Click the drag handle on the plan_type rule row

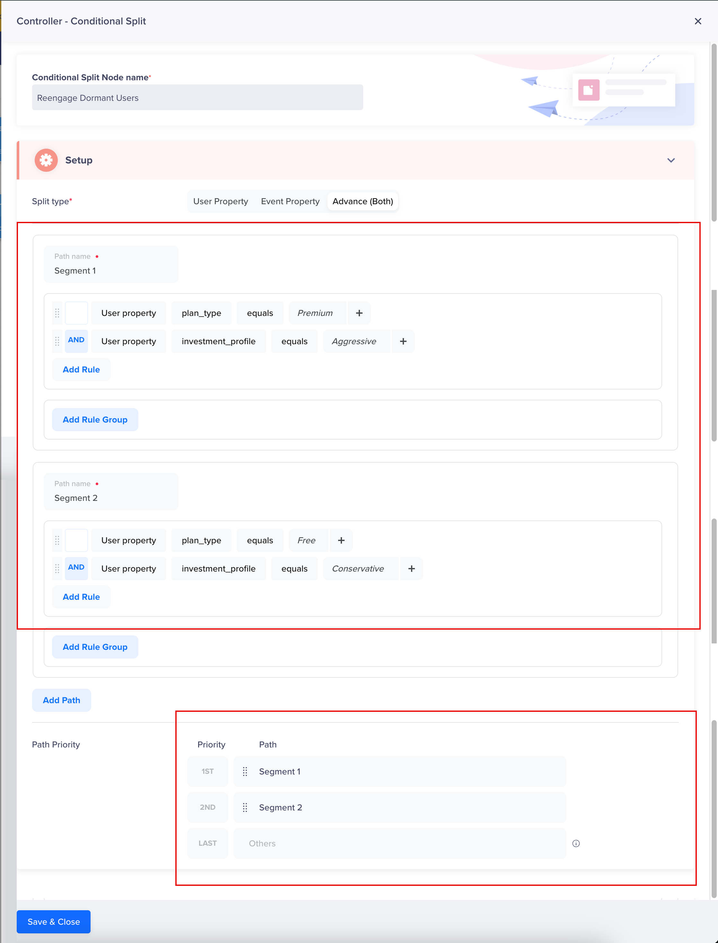[57, 313]
